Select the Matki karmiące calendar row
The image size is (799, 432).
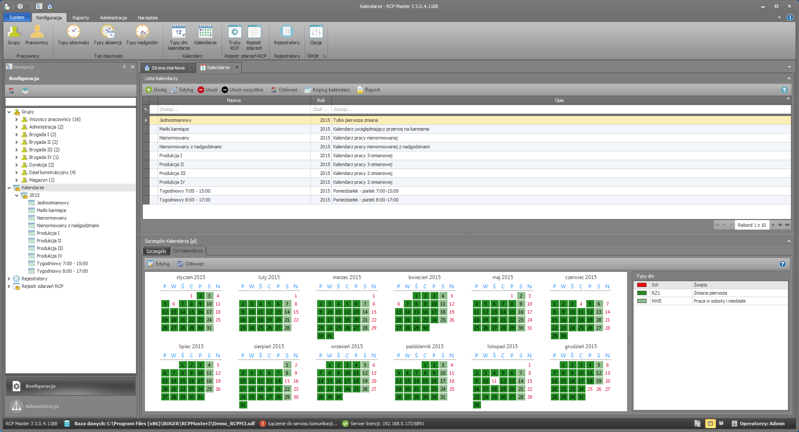pyautogui.click(x=467, y=129)
